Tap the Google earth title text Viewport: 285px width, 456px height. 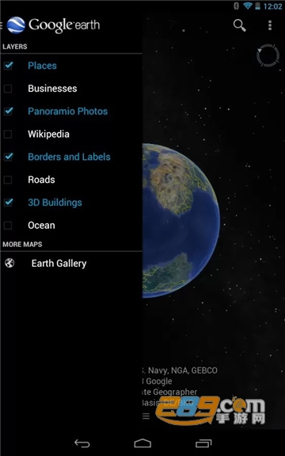coord(64,25)
